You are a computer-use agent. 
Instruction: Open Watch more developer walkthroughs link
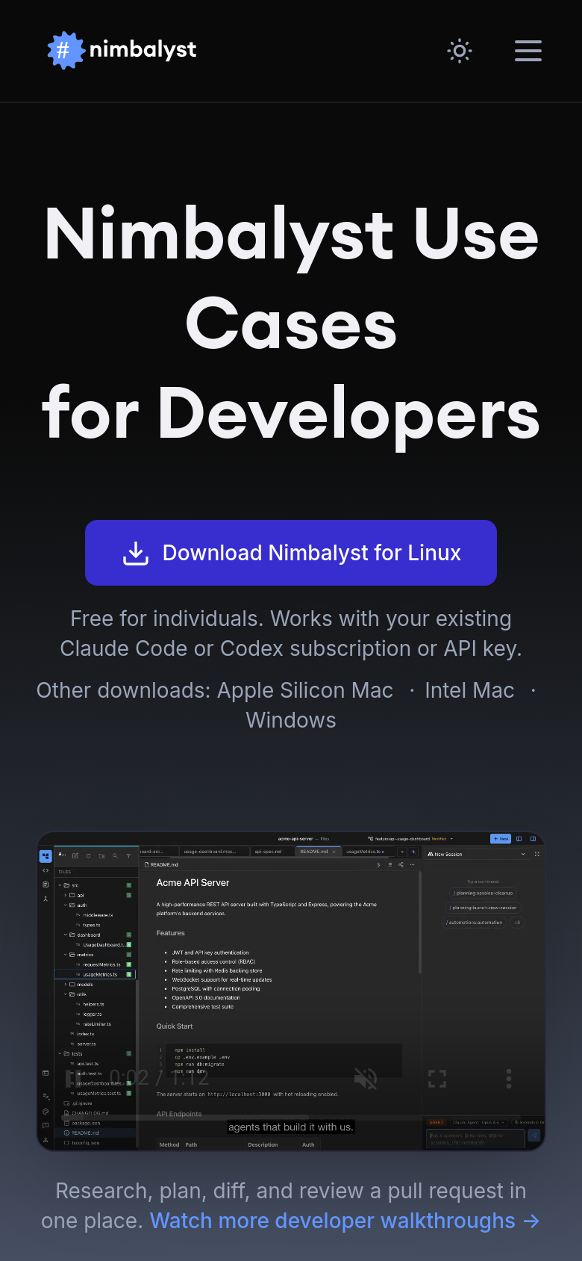click(345, 1221)
